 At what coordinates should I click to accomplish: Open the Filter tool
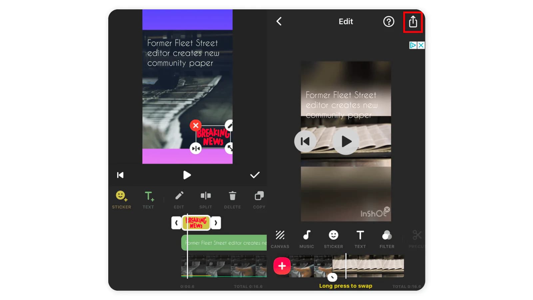pyautogui.click(x=387, y=239)
